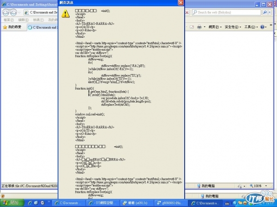Click the IE Forward arrow button
Image resolution: width=277 pixels, height=207 pixels.
(x=13, y=12)
